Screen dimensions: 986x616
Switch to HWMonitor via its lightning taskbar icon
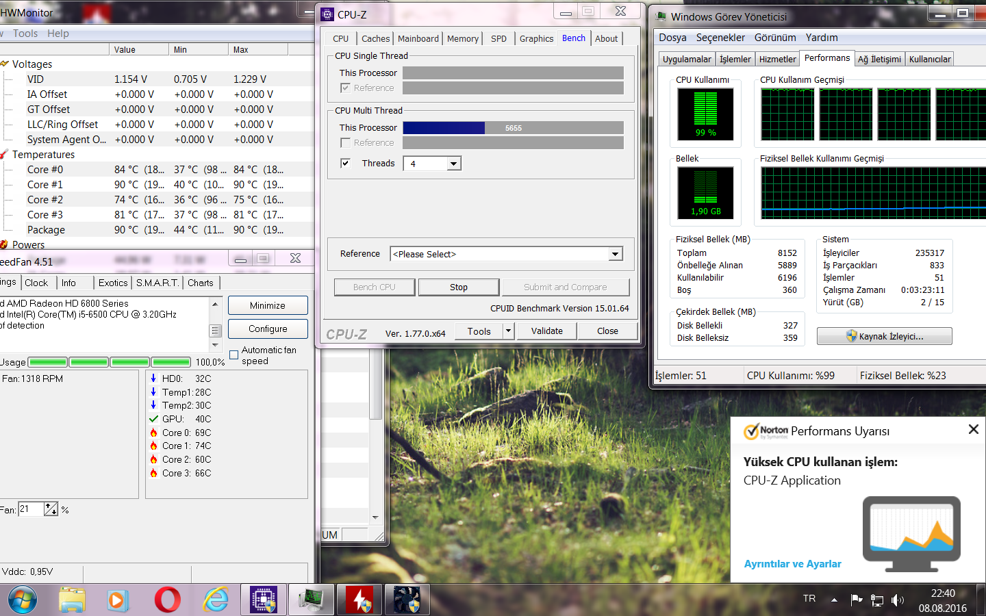(359, 600)
